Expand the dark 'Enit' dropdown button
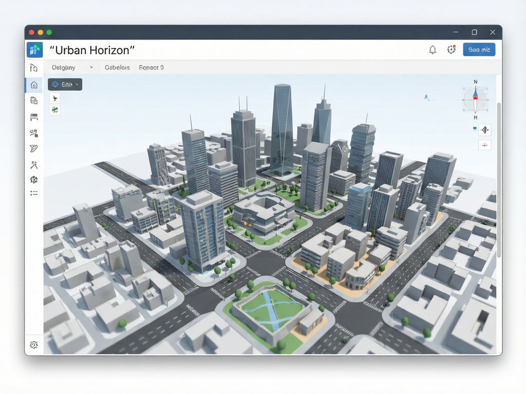 (65, 85)
